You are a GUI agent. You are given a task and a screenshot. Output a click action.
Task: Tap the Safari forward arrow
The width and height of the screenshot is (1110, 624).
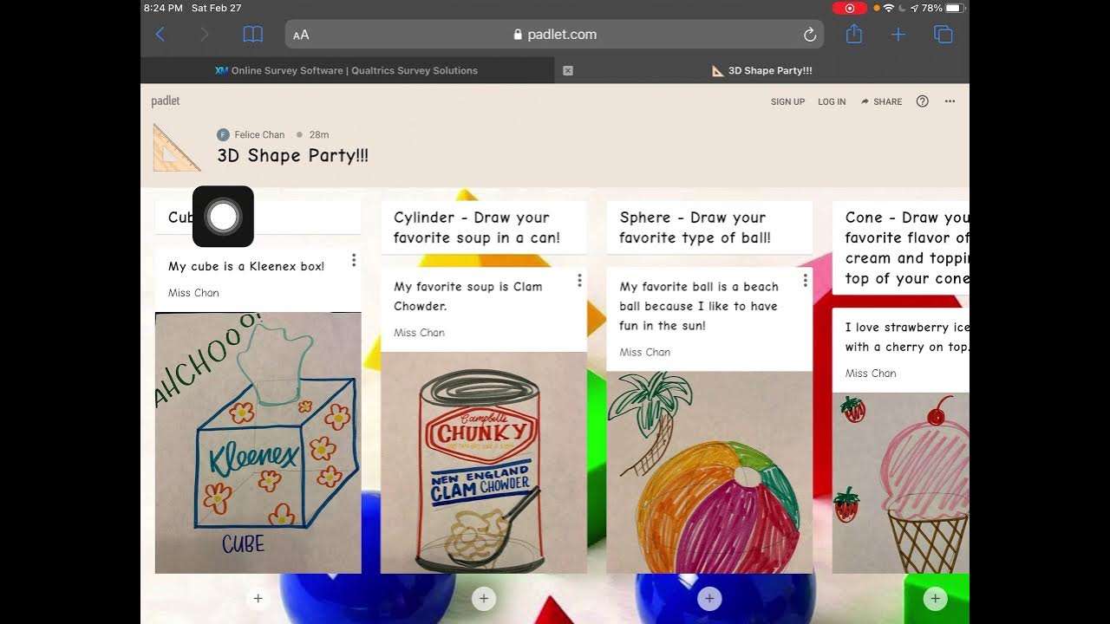click(205, 35)
